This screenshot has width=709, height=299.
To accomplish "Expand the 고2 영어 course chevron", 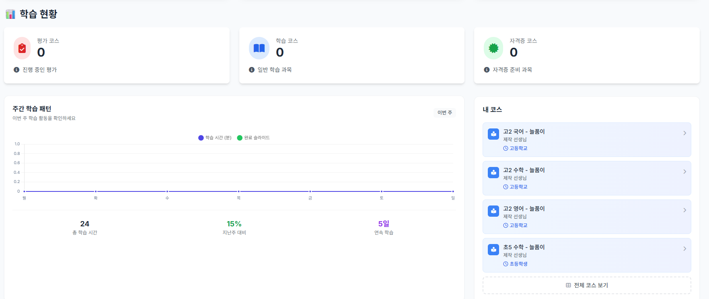I will click(x=684, y=210).
